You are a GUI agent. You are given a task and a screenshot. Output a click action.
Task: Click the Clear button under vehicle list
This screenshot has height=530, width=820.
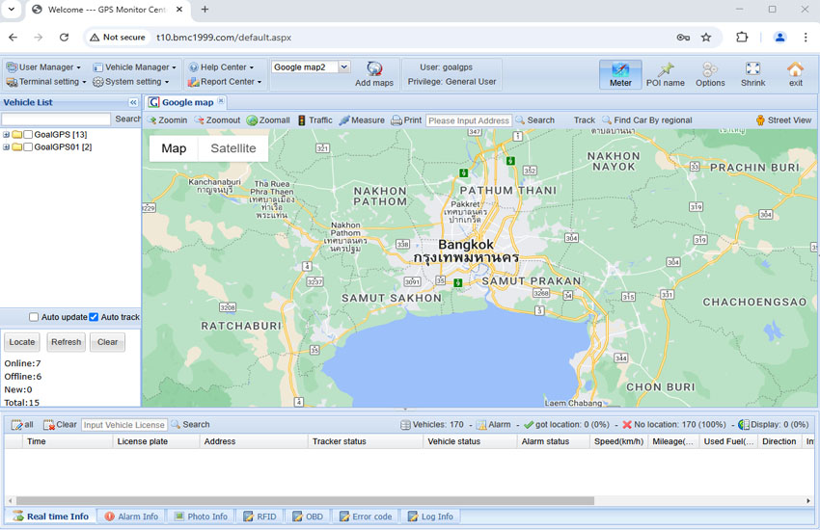(107, 342)
